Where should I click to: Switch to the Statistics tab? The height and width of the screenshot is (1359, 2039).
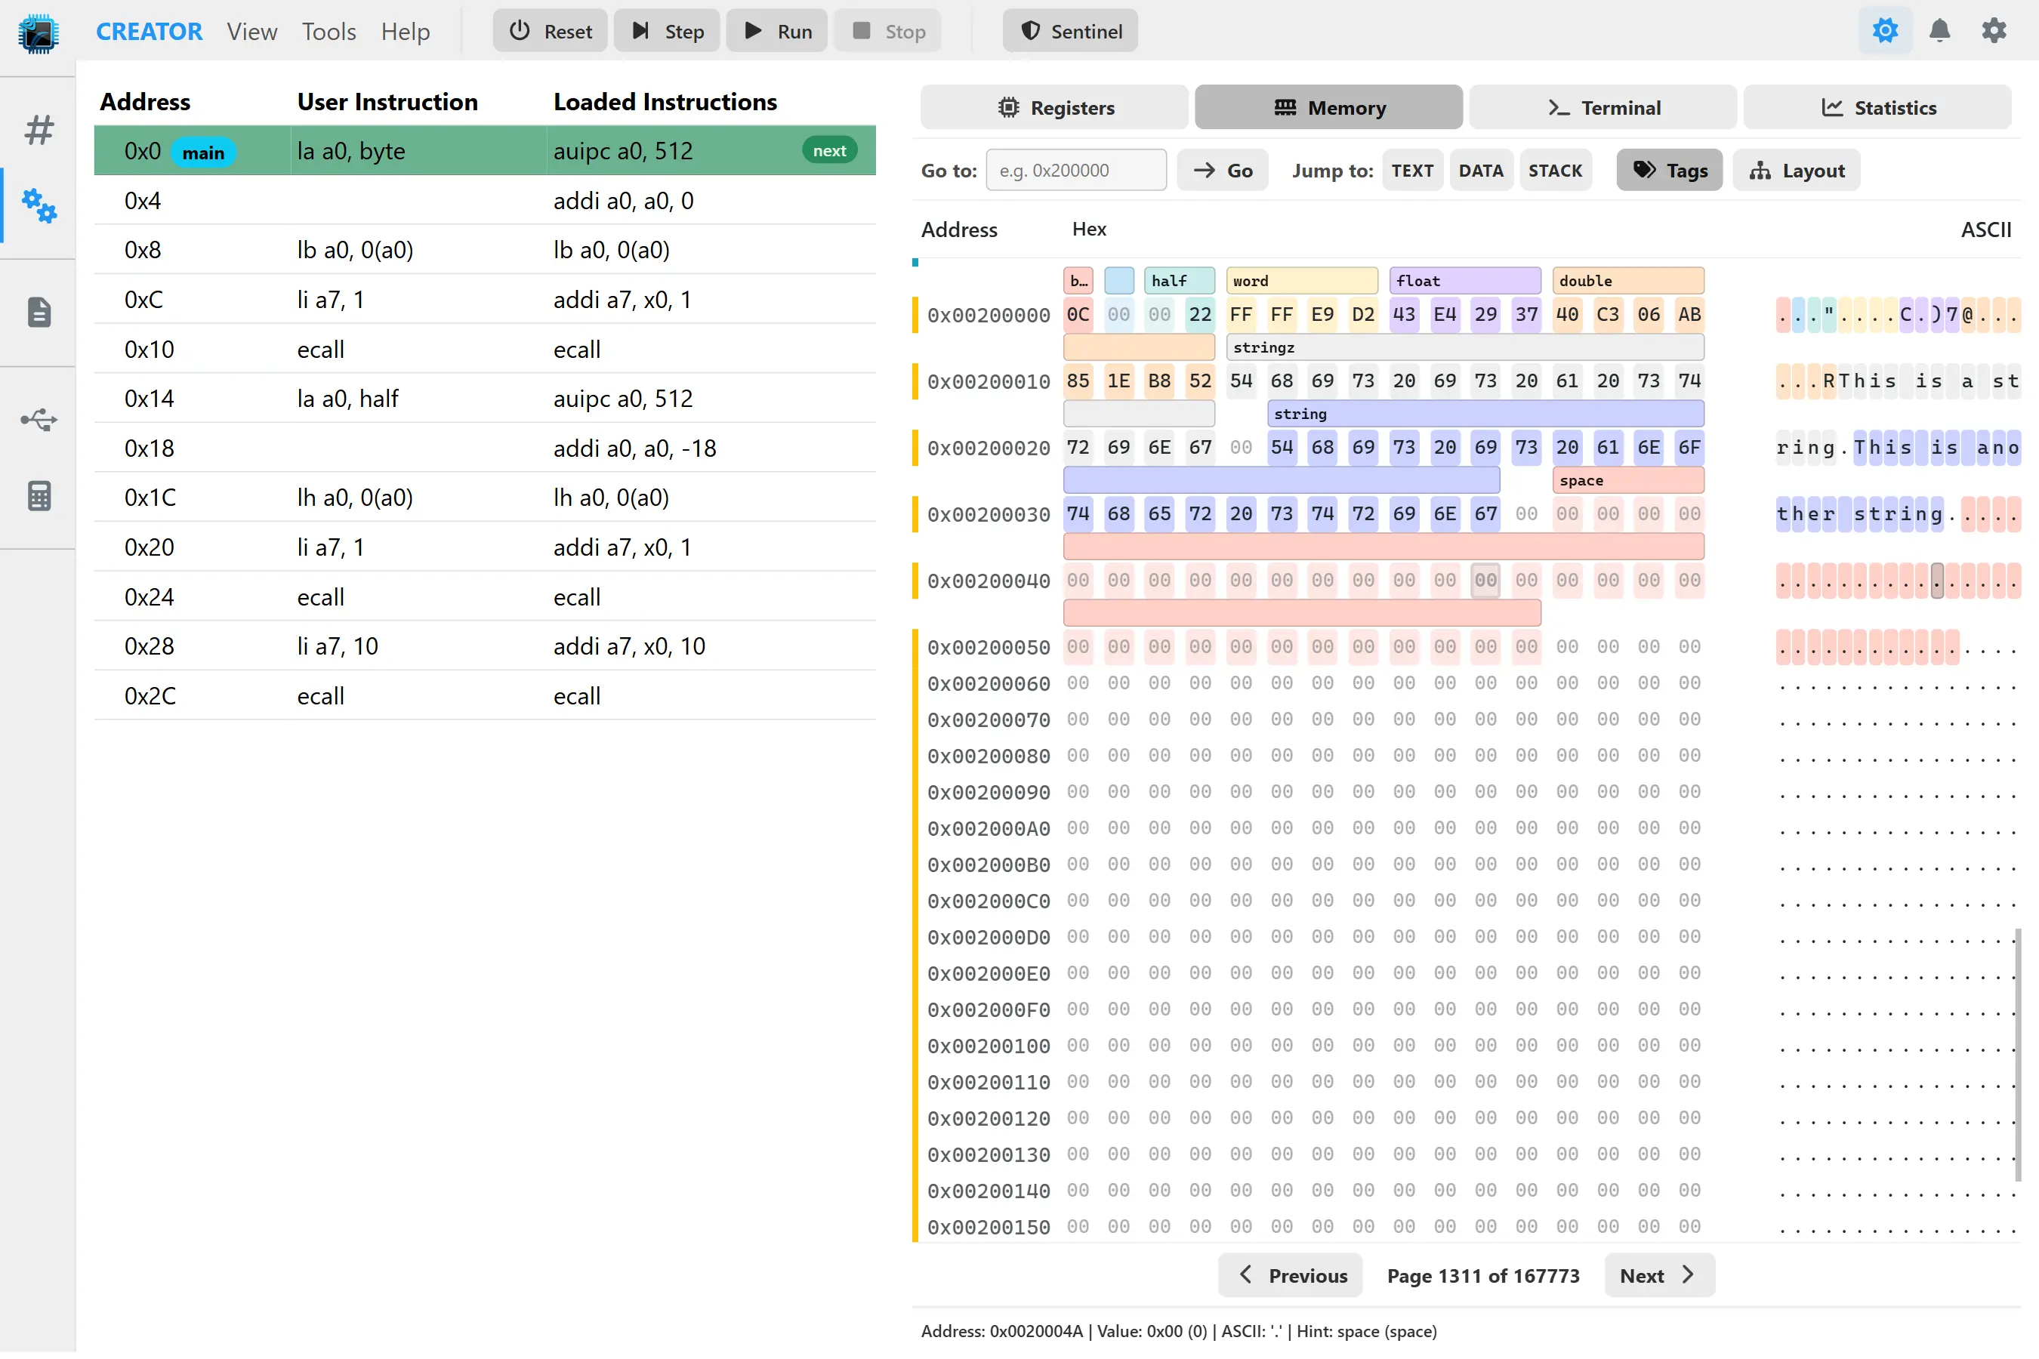(1877, 107)
